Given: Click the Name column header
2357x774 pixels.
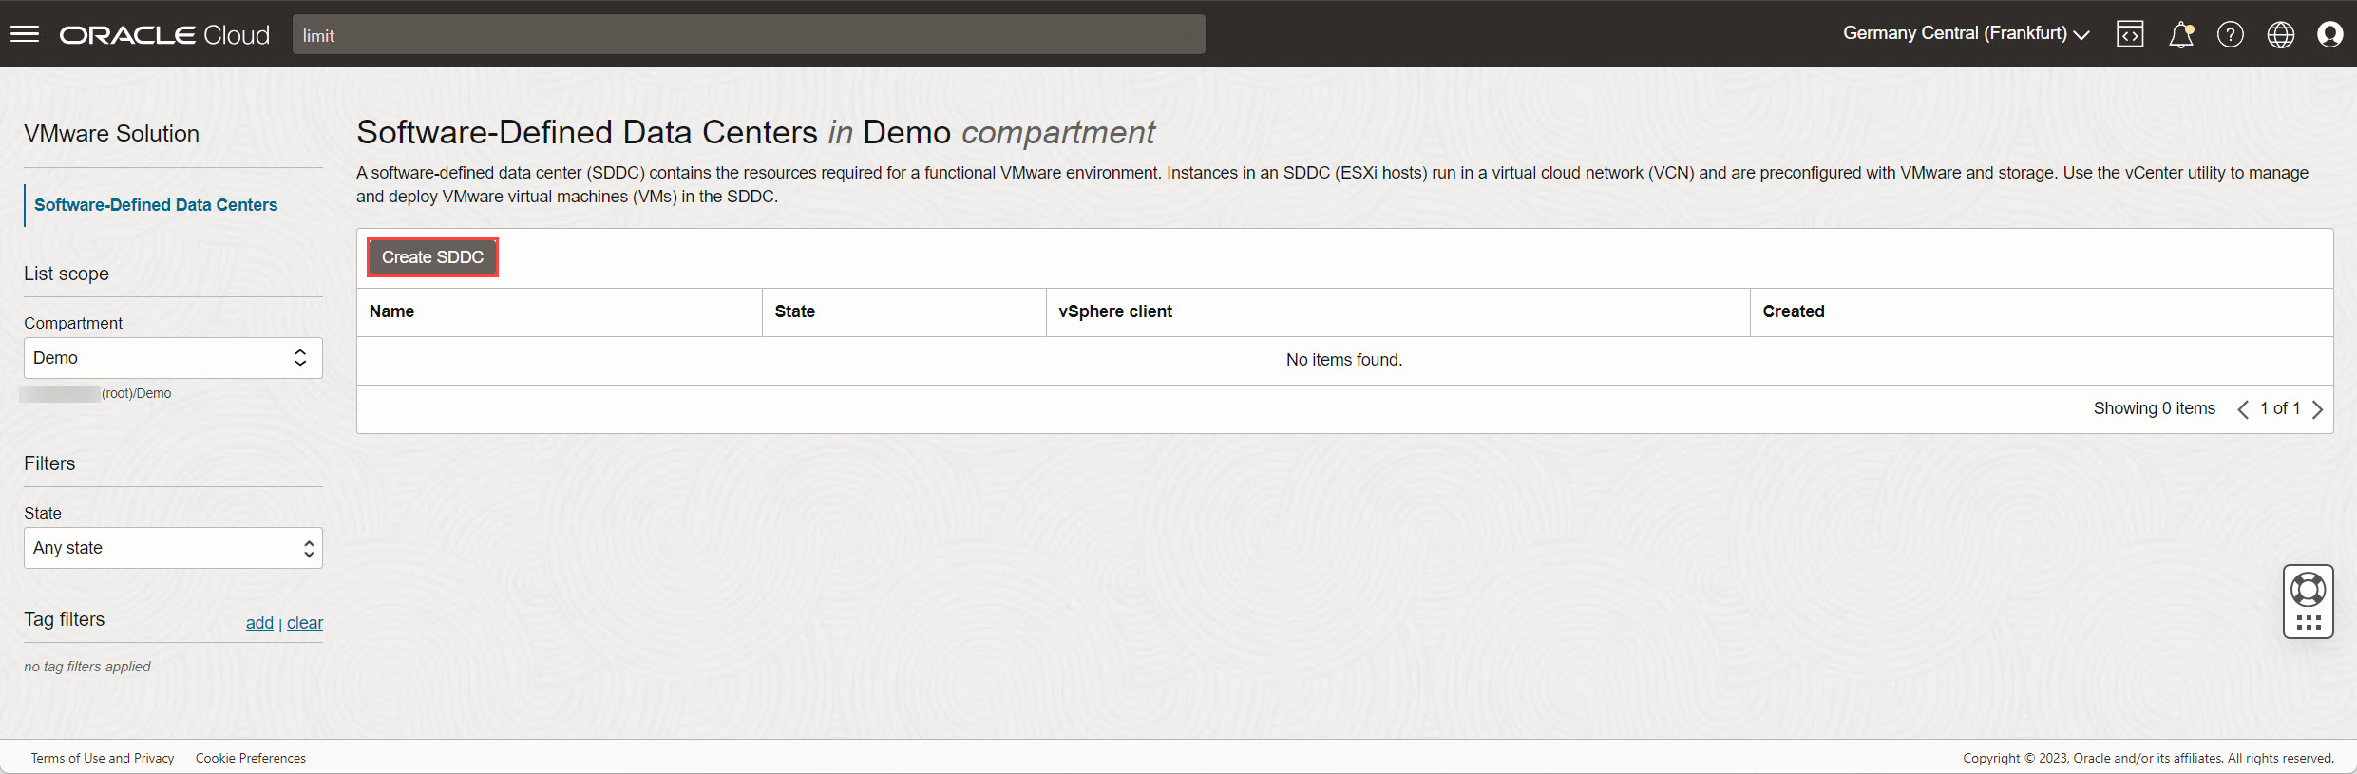Looking at the screenshot, I should [560, 311].
